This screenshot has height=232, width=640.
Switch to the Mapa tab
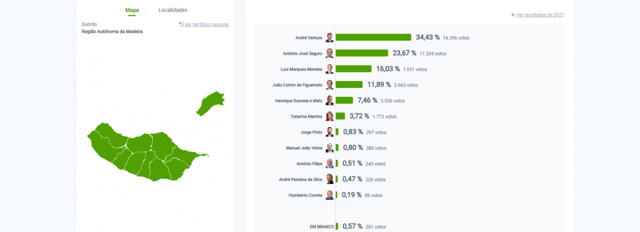[132, 10]
